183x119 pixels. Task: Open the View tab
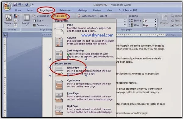[x=109, y=10]
